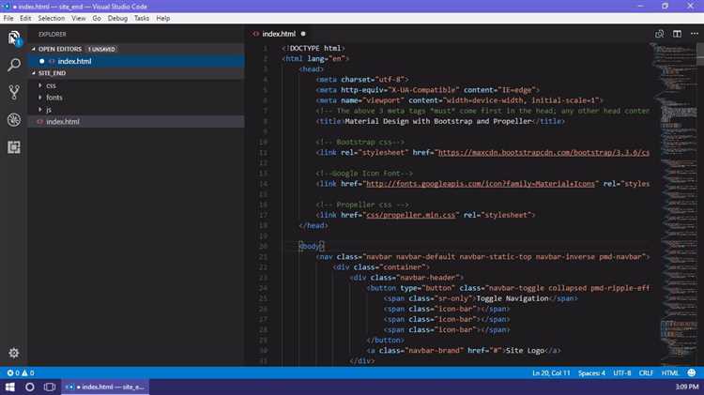Open the Go menu
The height and width of the screenshot is (395, 704).
point(97,19)
